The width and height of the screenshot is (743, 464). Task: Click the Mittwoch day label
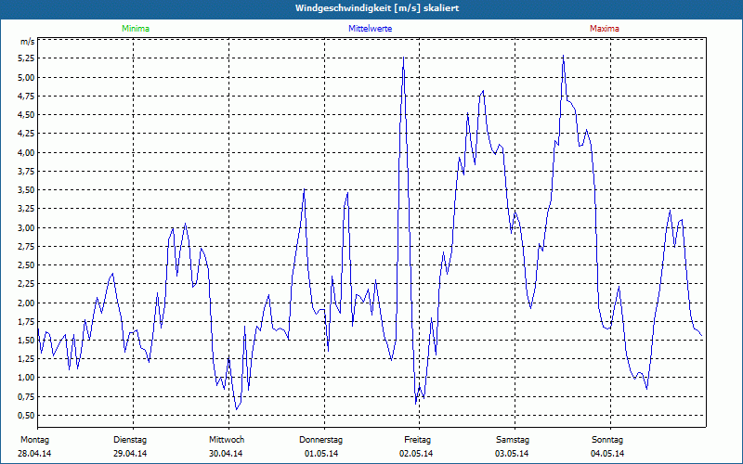[x=227, y=440]
